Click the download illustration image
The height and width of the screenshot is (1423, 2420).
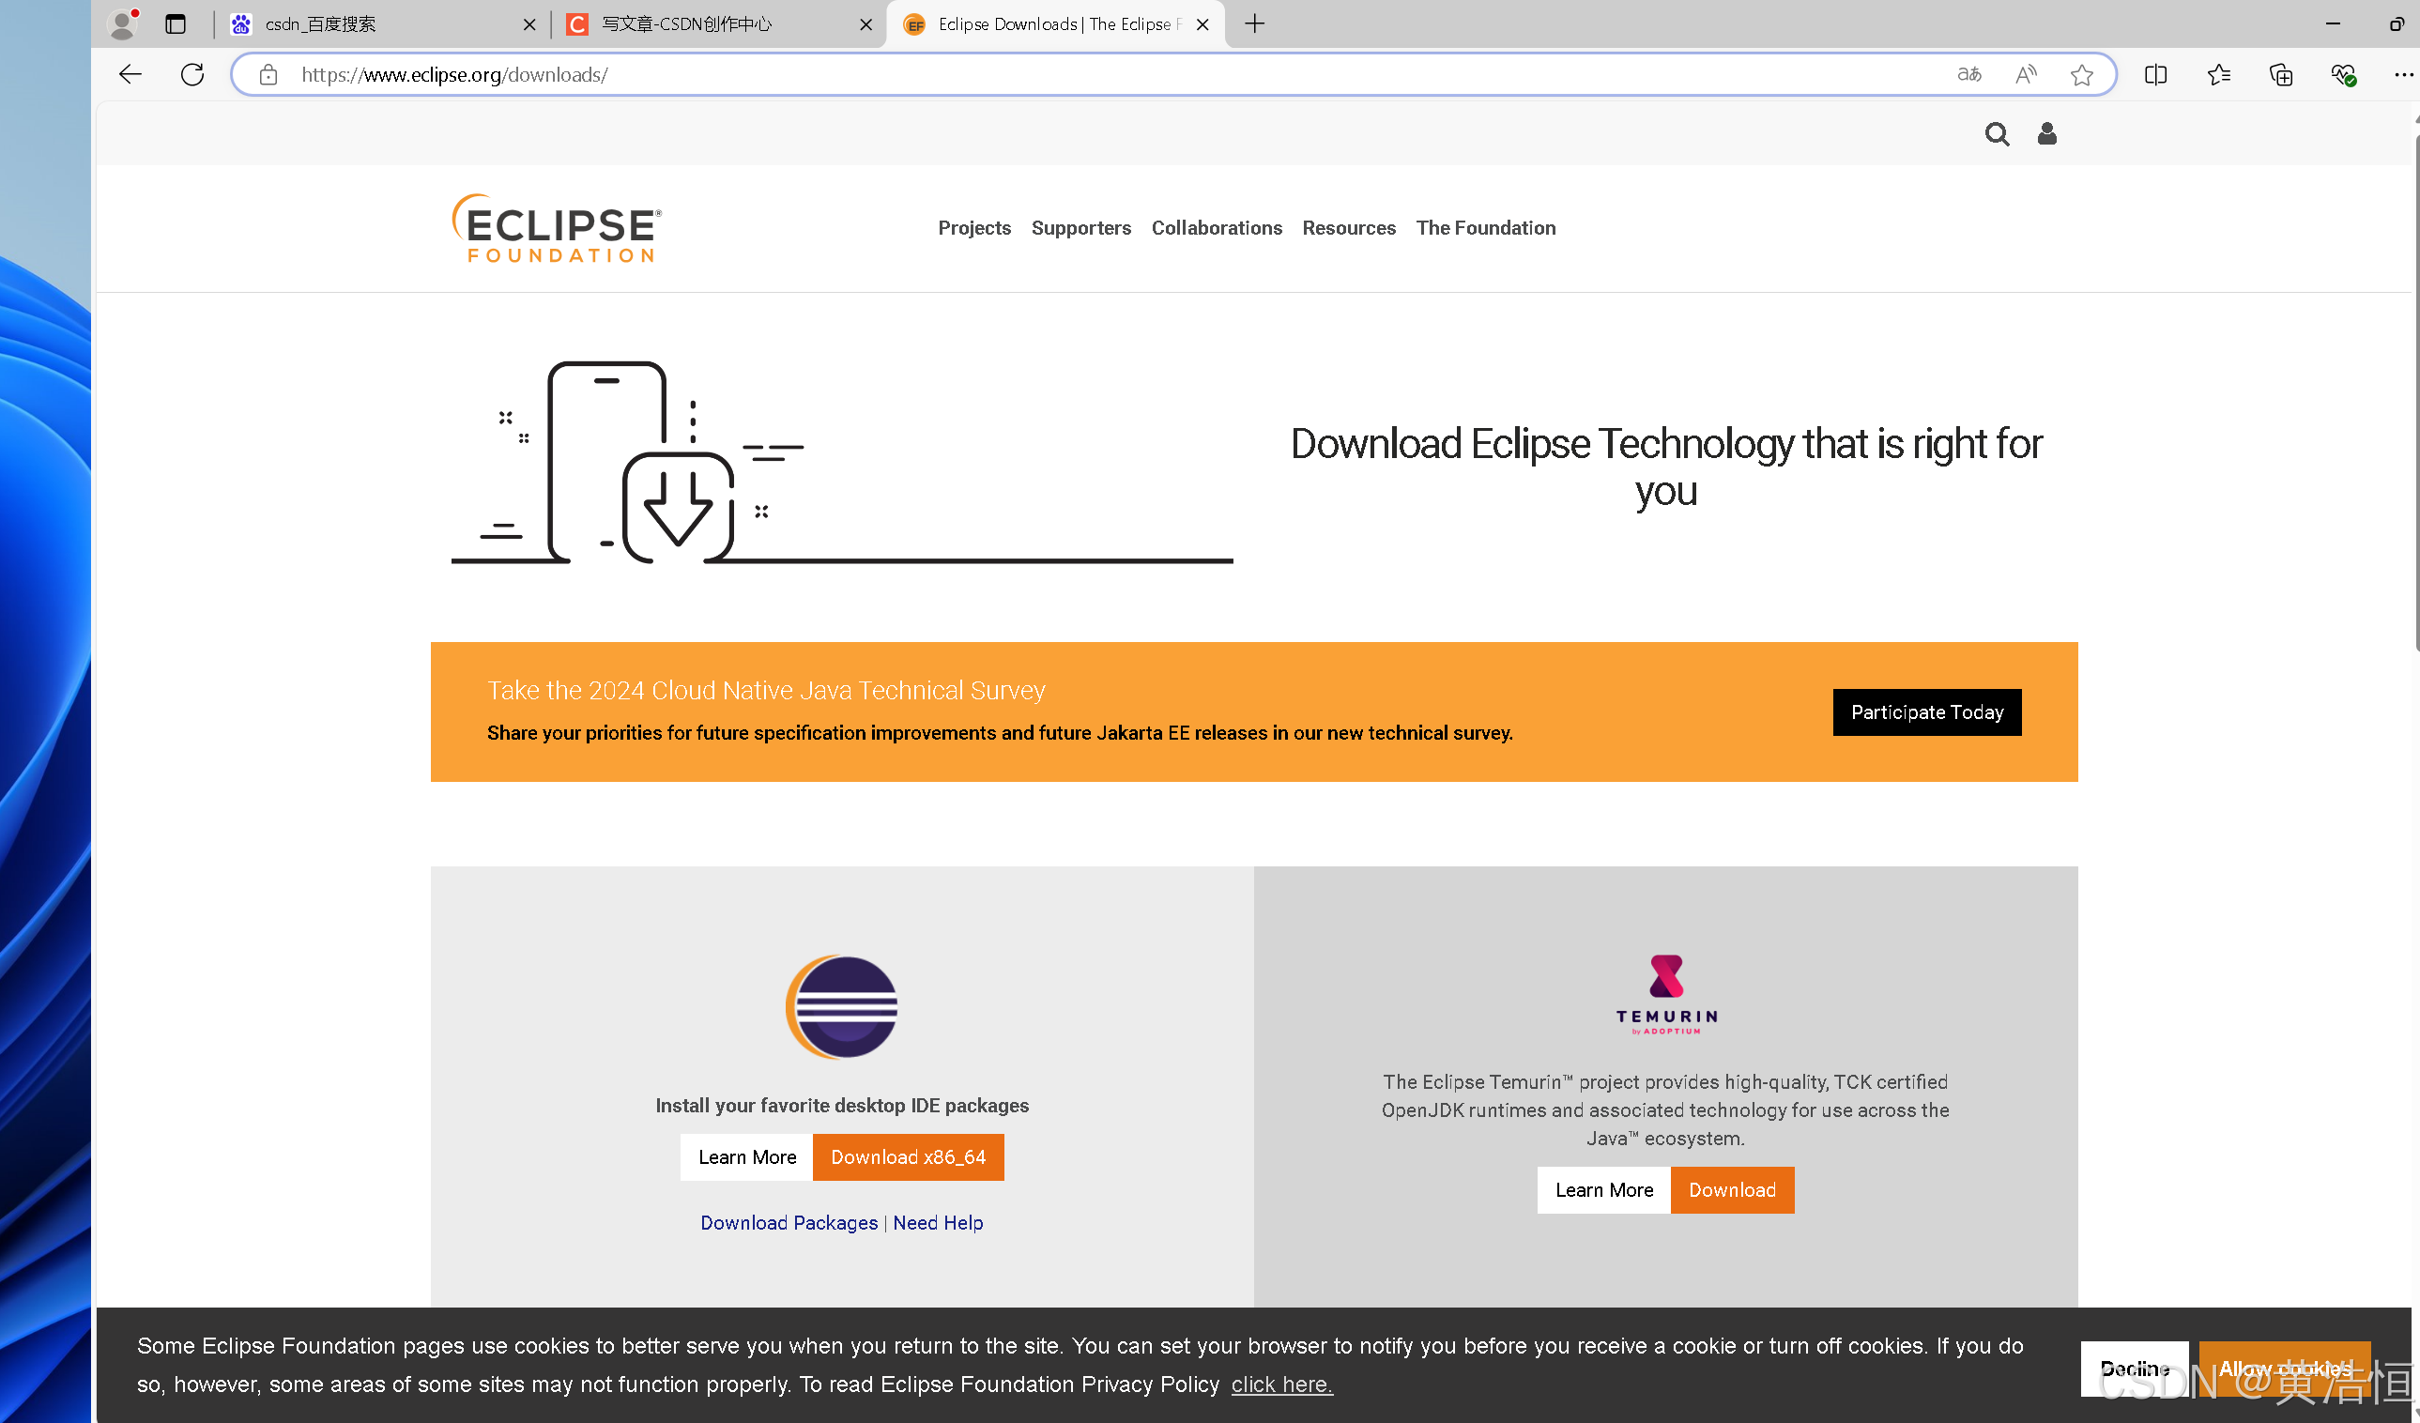tap(841, 462)
